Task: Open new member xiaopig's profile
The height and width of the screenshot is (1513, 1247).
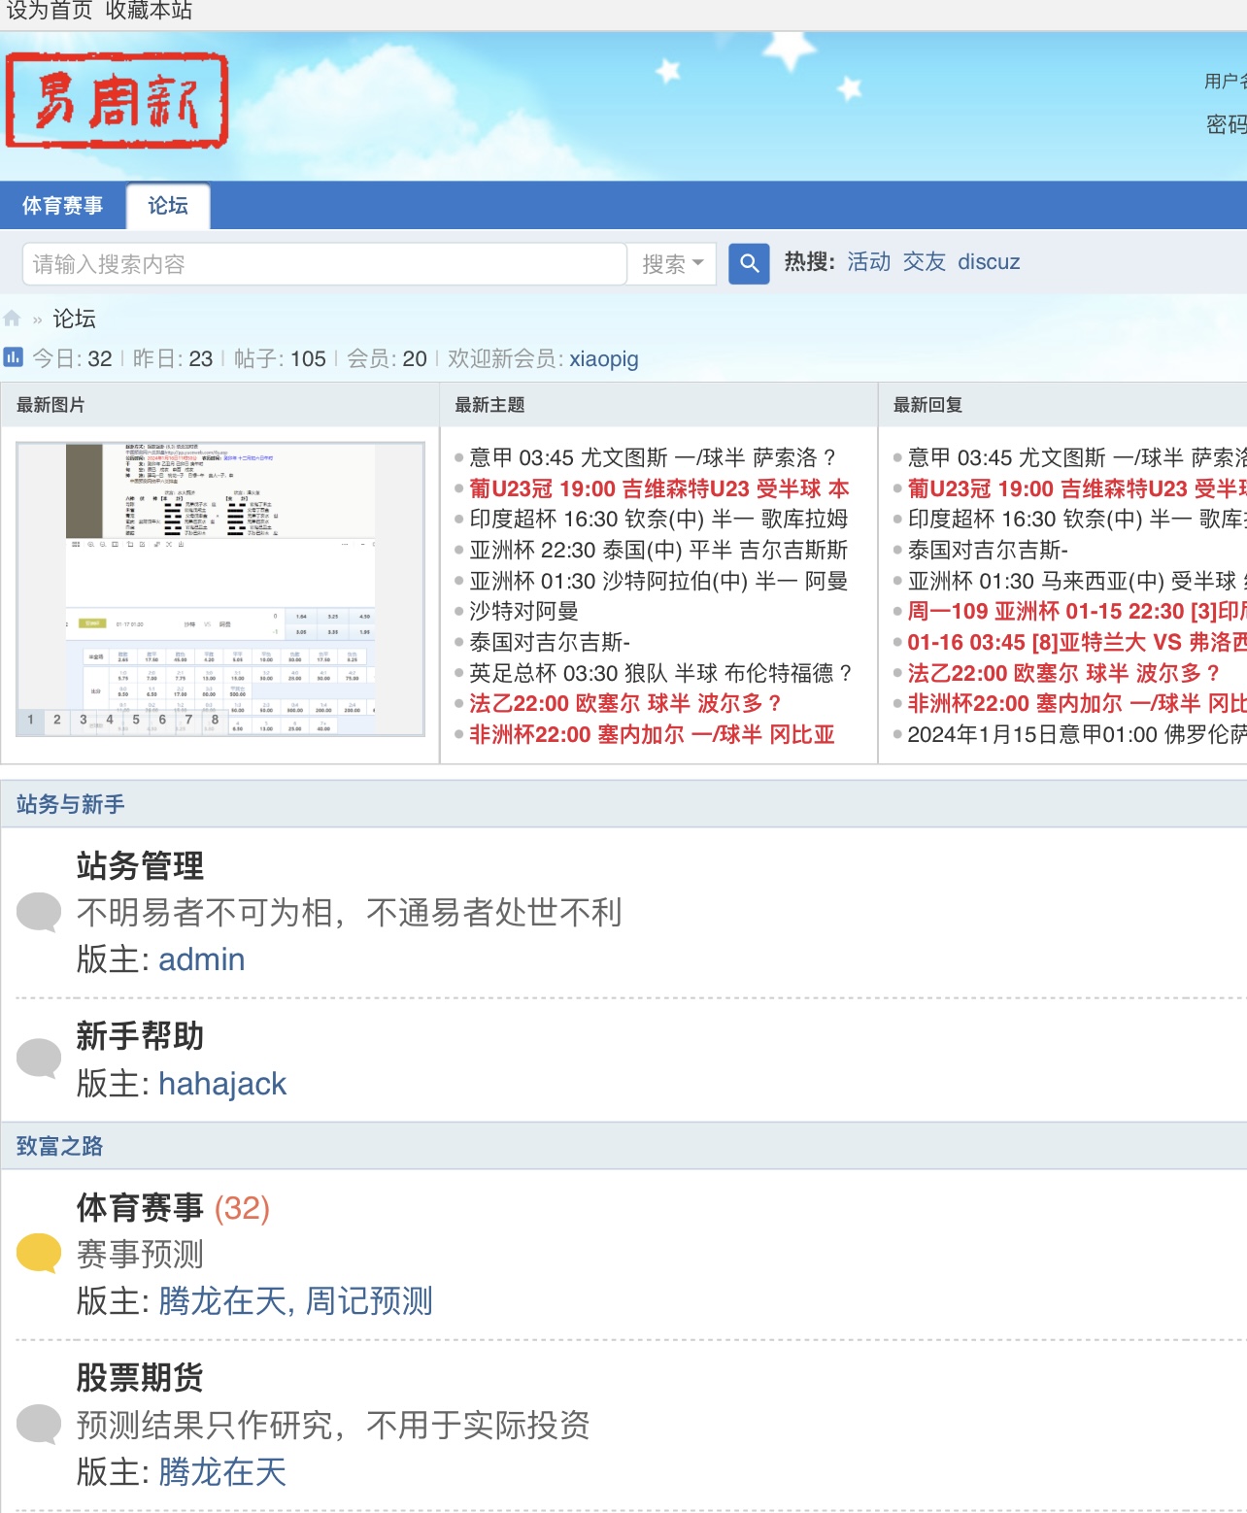Action: [603, 359]
